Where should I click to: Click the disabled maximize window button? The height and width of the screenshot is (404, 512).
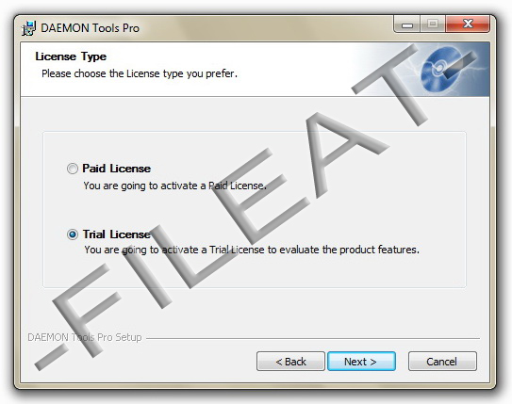click(433, 24)
